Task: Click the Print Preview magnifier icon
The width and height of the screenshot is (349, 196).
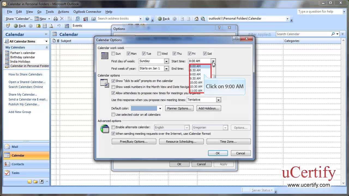Action: point(51,26)
